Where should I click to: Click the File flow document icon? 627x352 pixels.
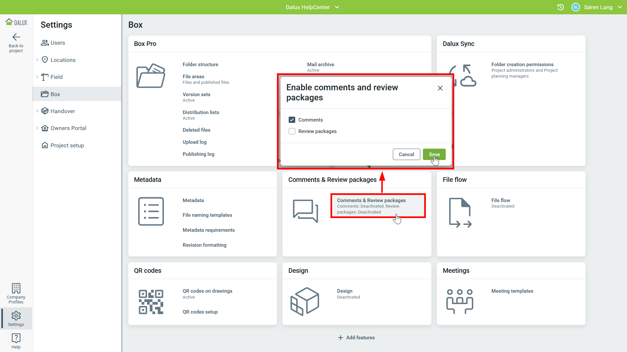pyautogui.click(x=460, y=213)
